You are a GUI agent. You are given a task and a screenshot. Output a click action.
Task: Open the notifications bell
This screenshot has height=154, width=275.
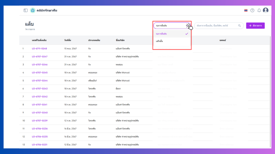point(259,11)
